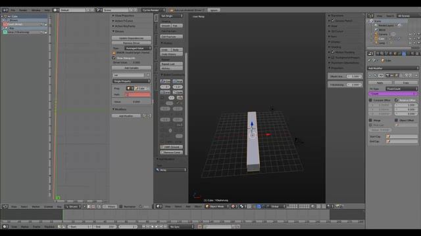Jump to the end frame in timeline
This screenshot has height=236, width=421.
click(165, 227)
